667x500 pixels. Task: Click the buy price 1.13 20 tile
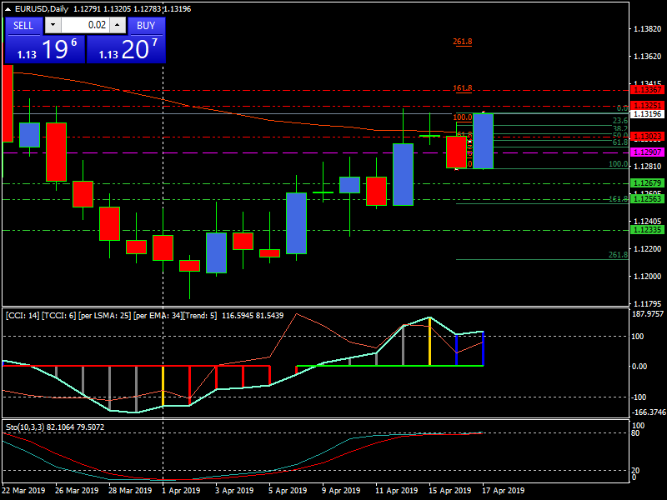click(x=126, y=49)
